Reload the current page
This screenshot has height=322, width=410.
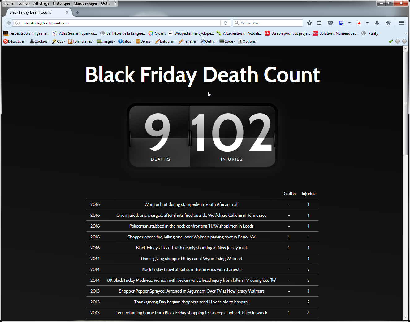coord(225,23)
